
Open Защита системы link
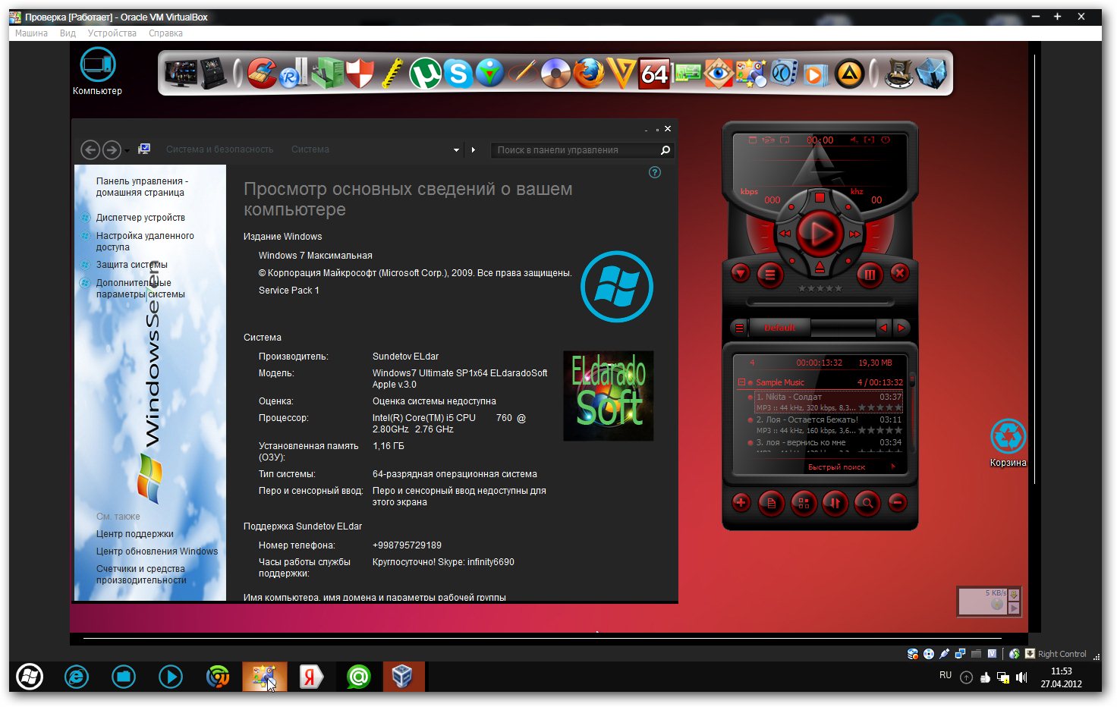pos(131,265)
